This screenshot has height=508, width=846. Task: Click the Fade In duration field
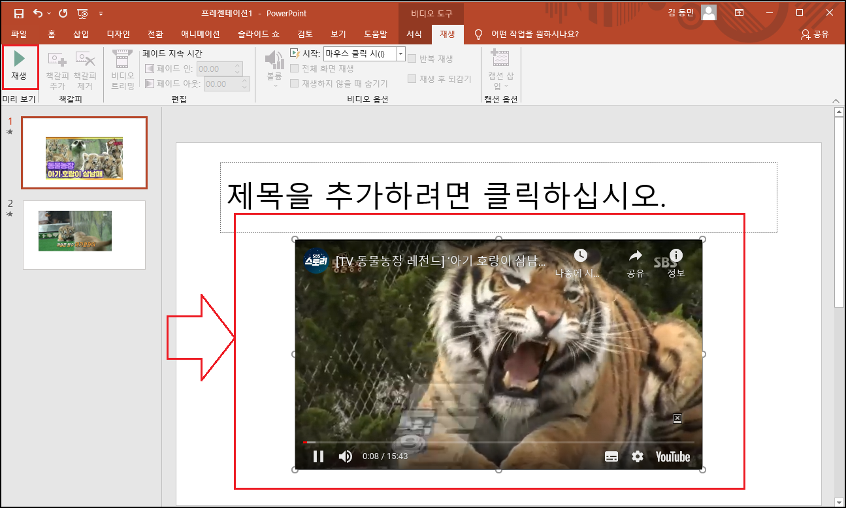pos(220,69)
